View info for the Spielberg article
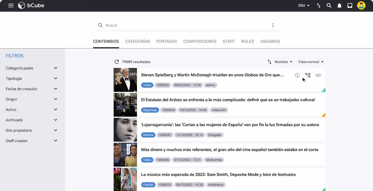This screenshot has height=191, width=373. [297, 75]
